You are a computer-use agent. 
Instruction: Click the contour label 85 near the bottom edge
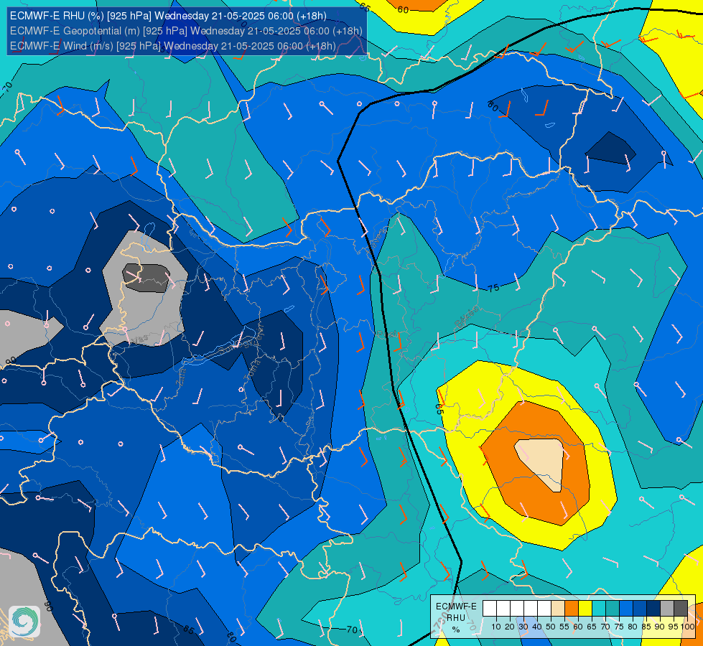coord(189,630)
